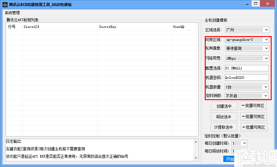Click the 行号 column header
This screenshot has height=167, width=277.
pyautogui.click(x=14, y=27)
